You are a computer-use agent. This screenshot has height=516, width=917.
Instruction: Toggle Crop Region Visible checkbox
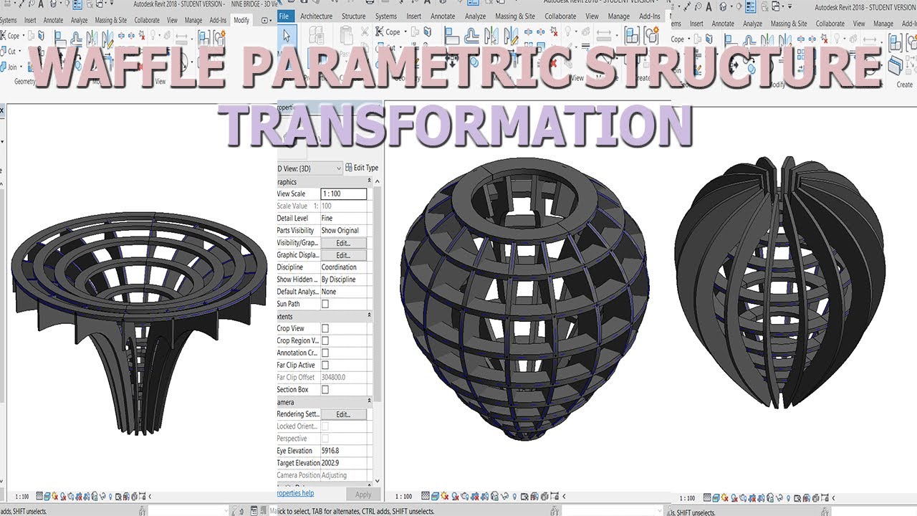pos(325,340)
